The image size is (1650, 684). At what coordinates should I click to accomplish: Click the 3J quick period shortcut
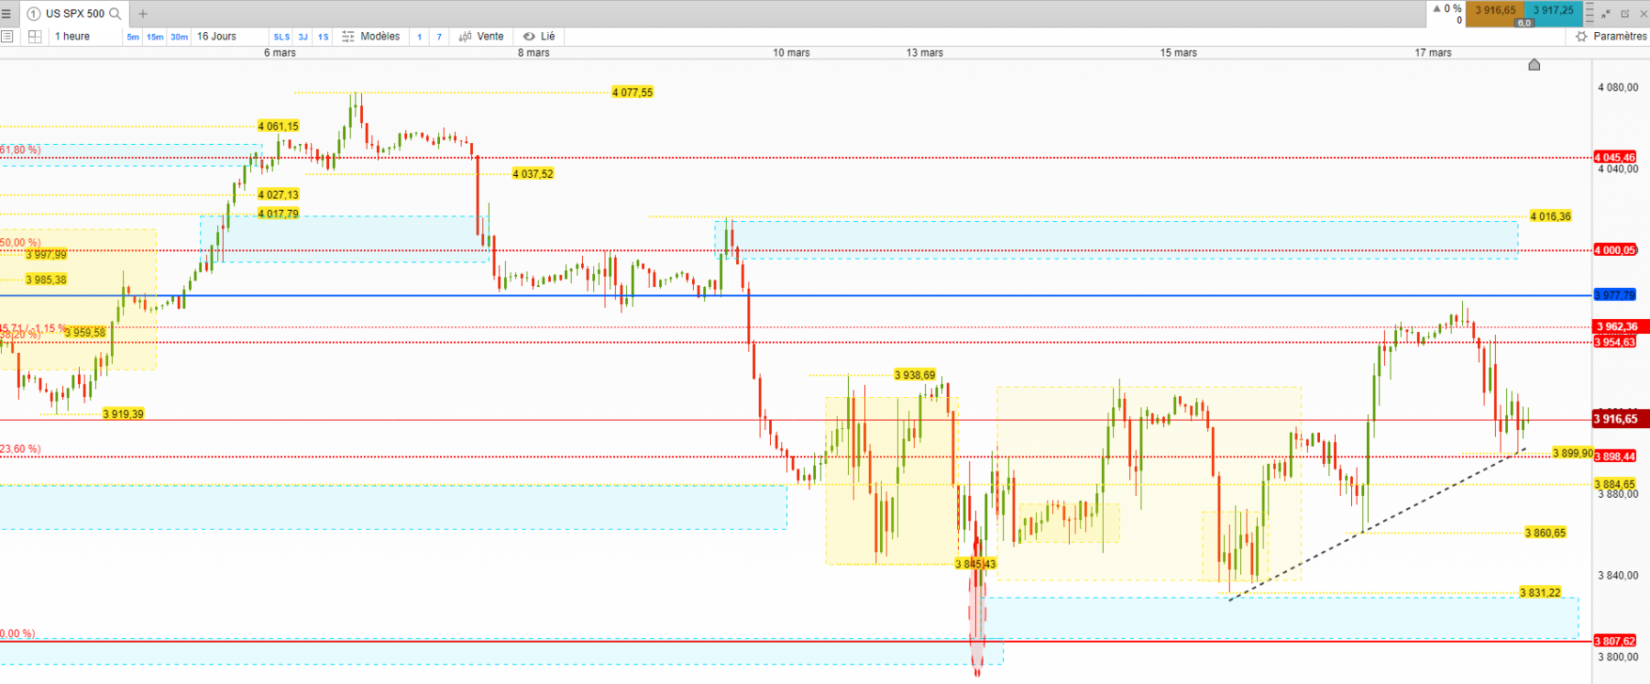(x=303, y=37)
